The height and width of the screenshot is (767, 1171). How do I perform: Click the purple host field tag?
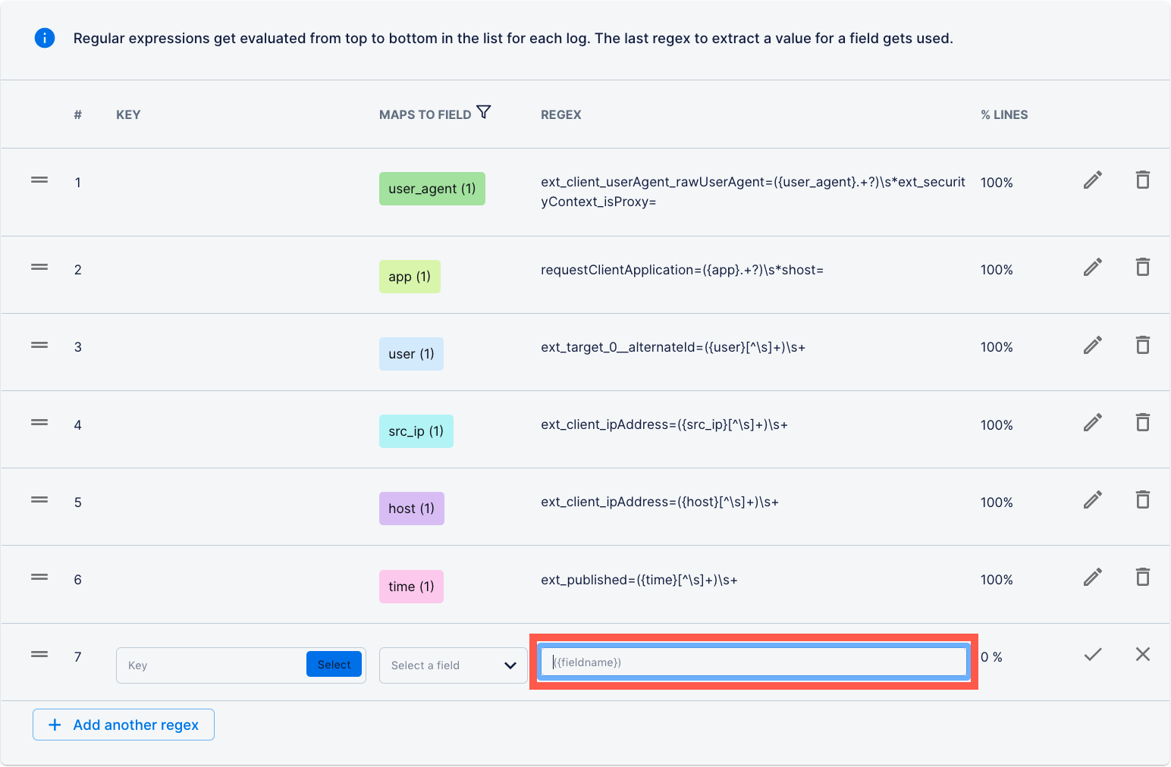pos(411,508)
